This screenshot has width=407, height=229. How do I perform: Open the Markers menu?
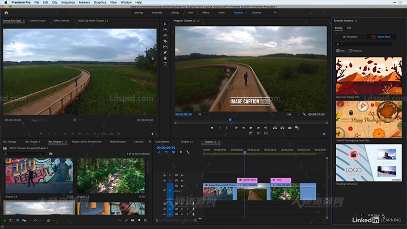click(84, 3)
